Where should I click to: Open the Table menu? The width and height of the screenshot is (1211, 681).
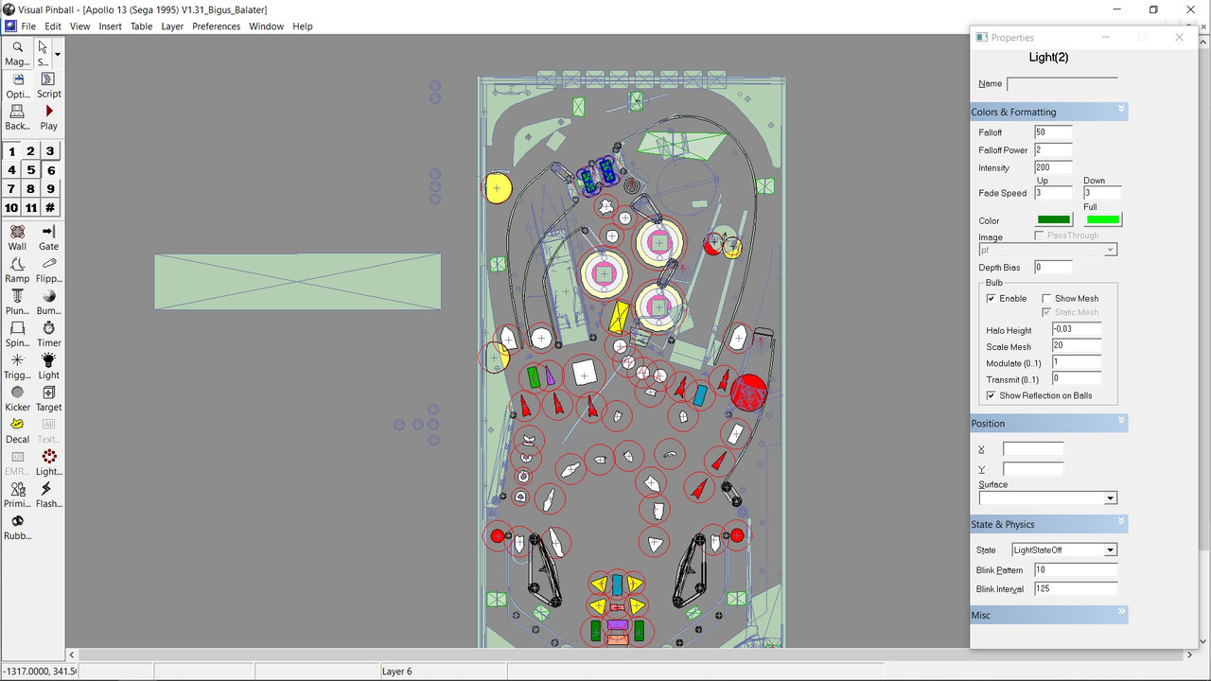pos(142,26)
